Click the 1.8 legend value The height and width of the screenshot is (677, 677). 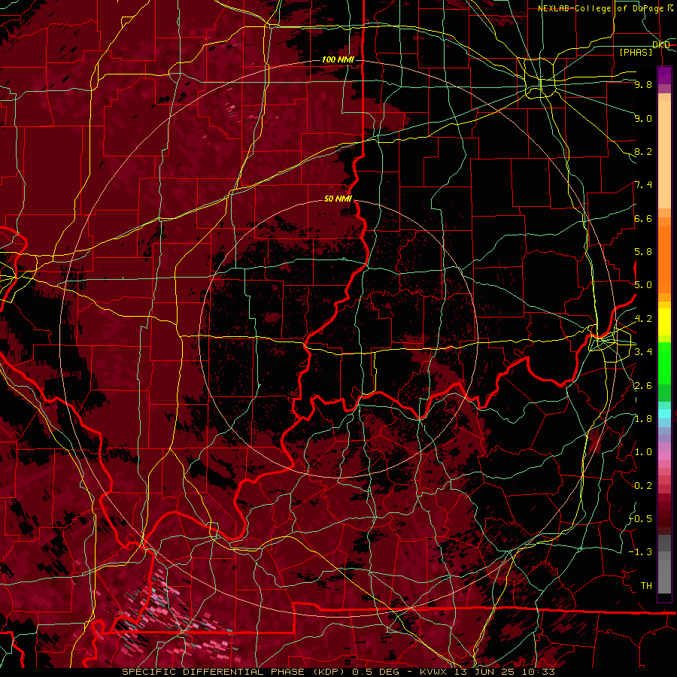tap(643, 418)
